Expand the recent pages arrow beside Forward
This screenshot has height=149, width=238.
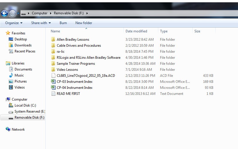coord(18,13)
